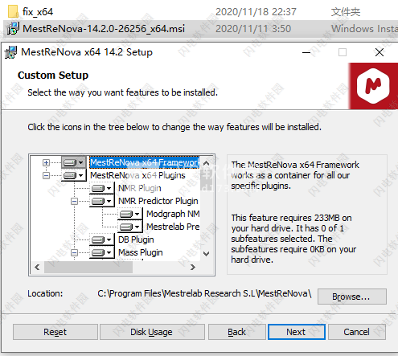Open the NMR Predictor Plugin feature install icon
This screenshot has height=356, width=398.
(102, 201)
